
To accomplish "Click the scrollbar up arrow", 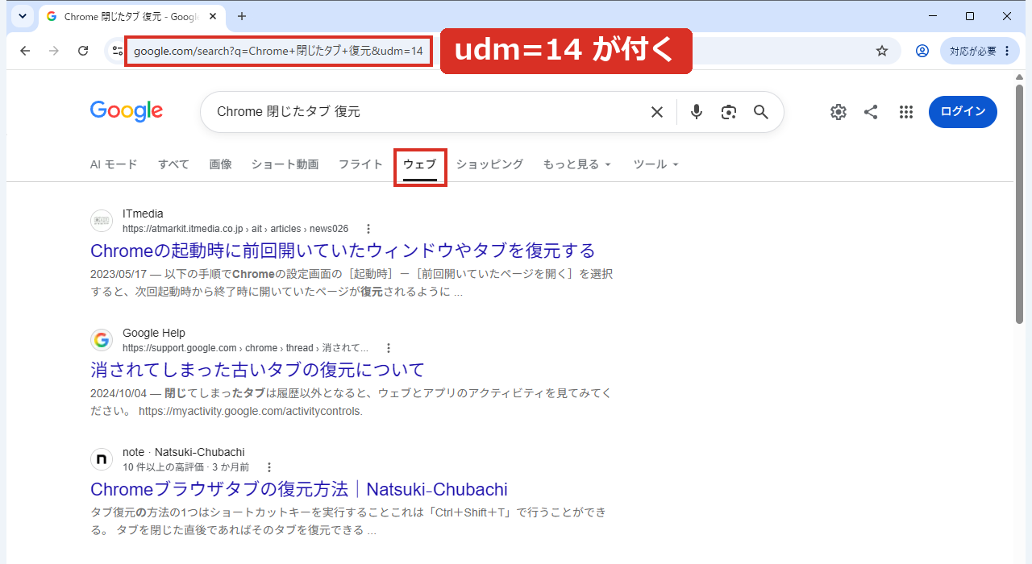I will coord(1020,77).
